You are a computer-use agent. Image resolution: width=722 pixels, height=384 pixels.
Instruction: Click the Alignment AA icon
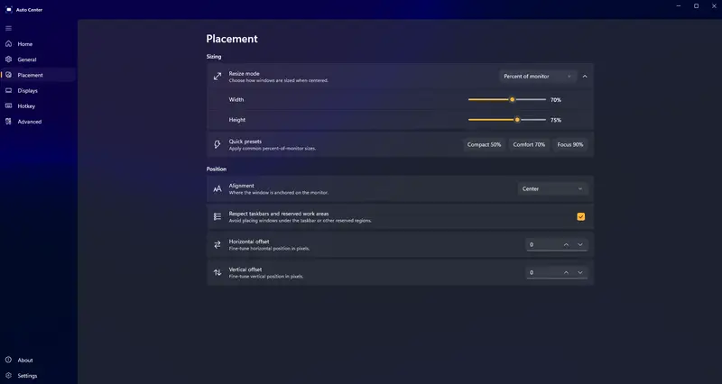[x=218, y=189]
